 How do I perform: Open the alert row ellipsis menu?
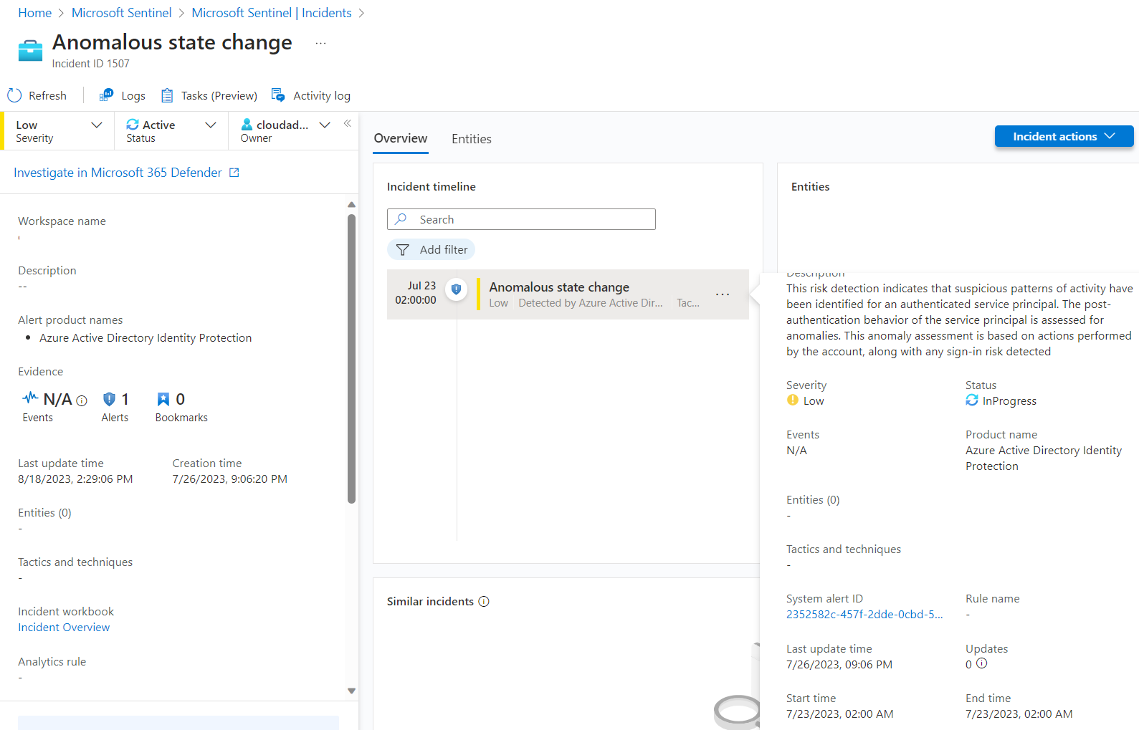tap(723, 294)
